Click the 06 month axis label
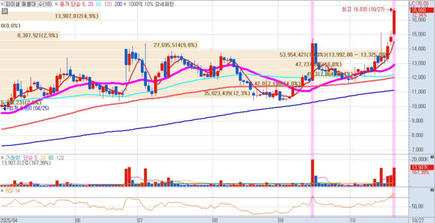435x223 pixels. coord(78,220)
